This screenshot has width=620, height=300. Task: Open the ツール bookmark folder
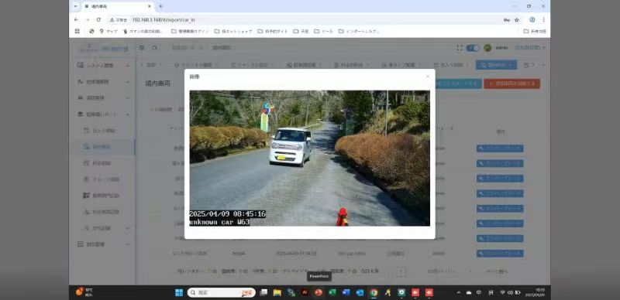[x=323, y=31]
